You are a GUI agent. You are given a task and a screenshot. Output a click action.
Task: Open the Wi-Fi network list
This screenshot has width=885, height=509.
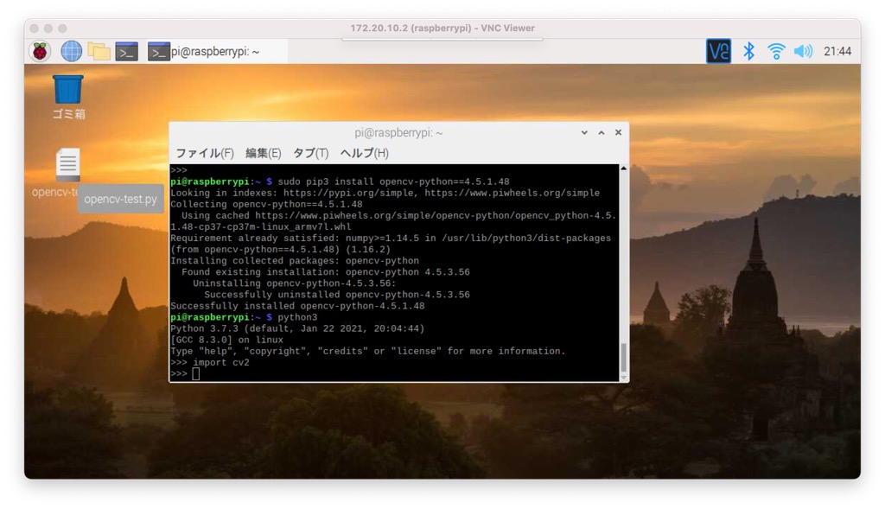pos(776,51)
